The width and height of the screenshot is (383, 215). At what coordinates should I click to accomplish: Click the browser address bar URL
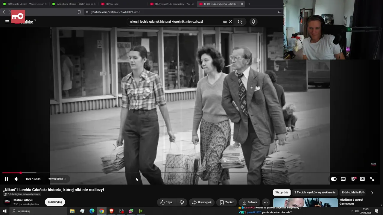pyautogui.click(x=115, y=12)
